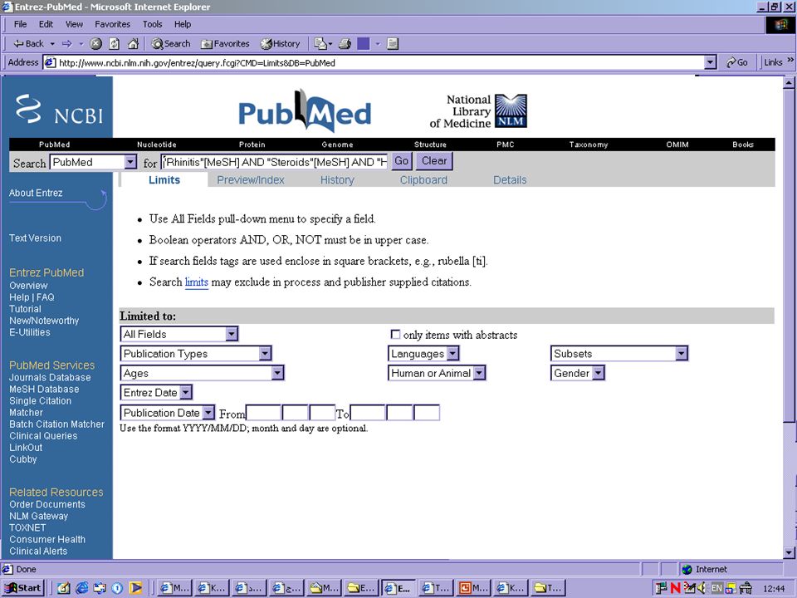Go to the Home page icon
The width and height of the screenshot is (797, 598).
pos(133,44)
